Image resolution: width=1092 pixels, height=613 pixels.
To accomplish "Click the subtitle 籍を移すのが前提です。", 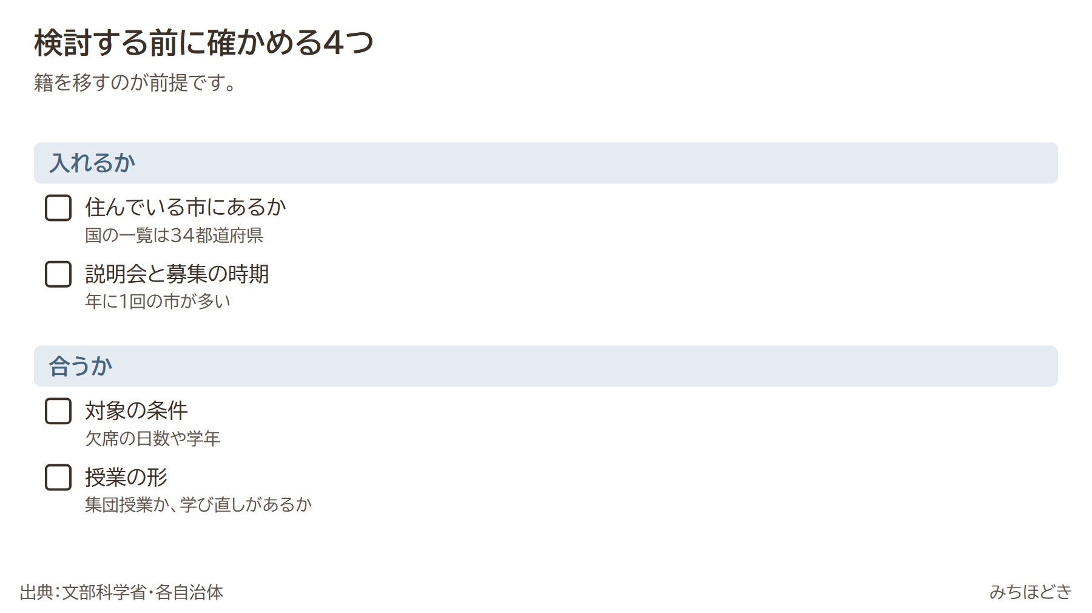I will (x=136, y=83).
